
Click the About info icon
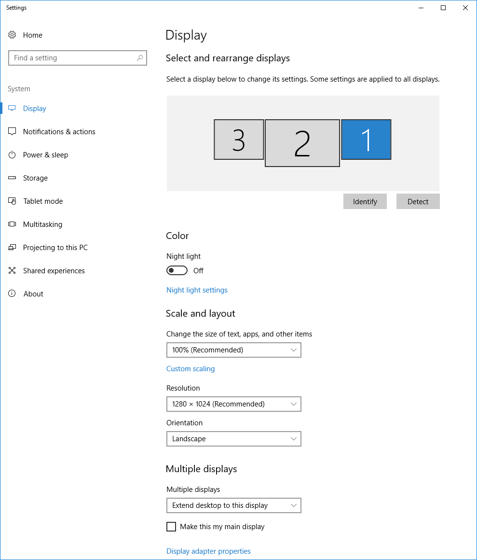pos(12,294)
